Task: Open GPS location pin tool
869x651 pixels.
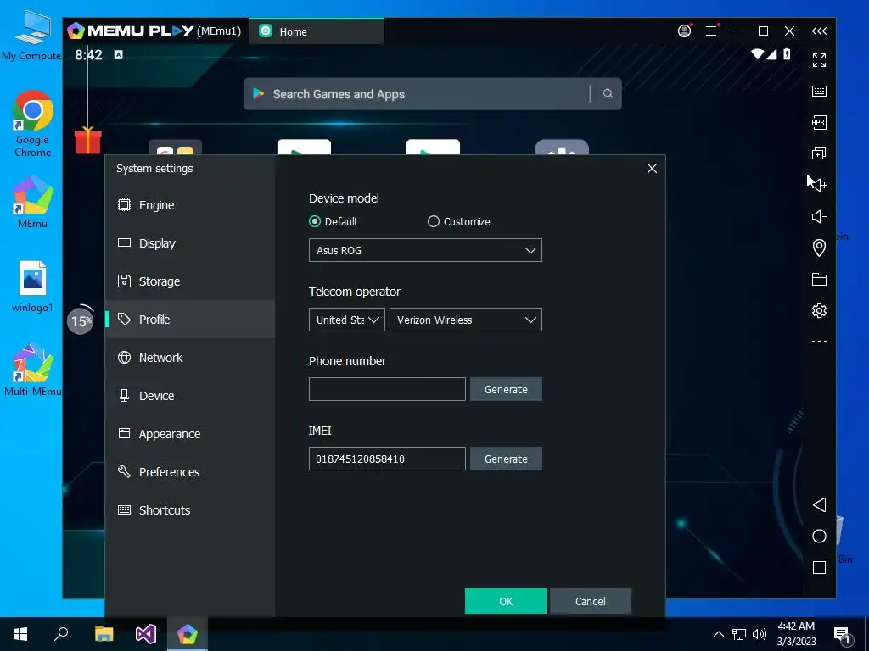Action: pyautogui.click(x=819, y=248)
